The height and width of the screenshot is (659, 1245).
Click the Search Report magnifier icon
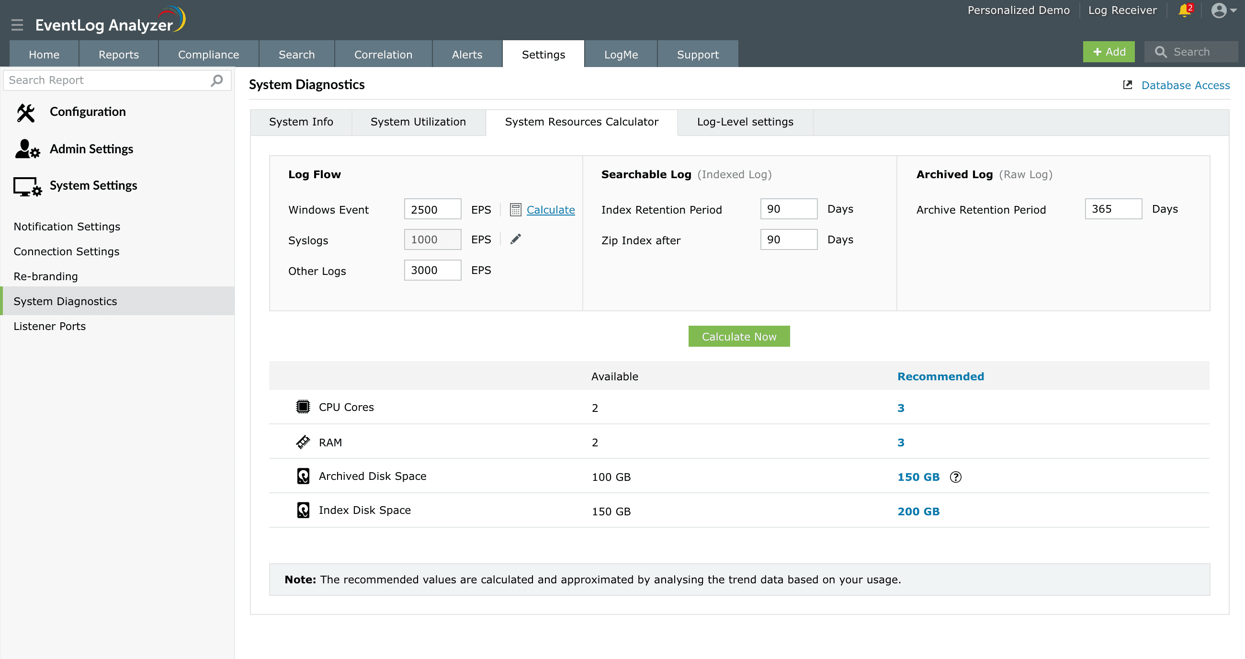coord(217,80)
